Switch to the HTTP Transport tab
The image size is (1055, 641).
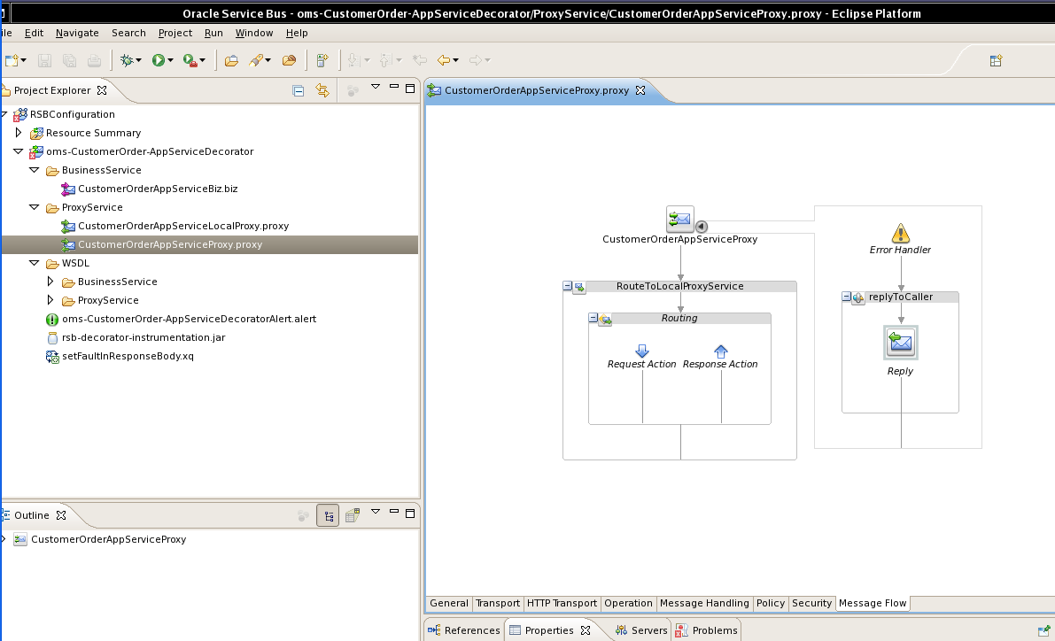point(562,603)
